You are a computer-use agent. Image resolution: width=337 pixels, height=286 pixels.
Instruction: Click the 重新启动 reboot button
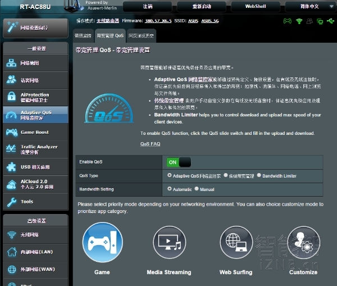[202, 6]
